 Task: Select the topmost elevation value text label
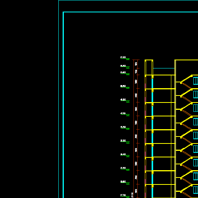tap(123, 57)
